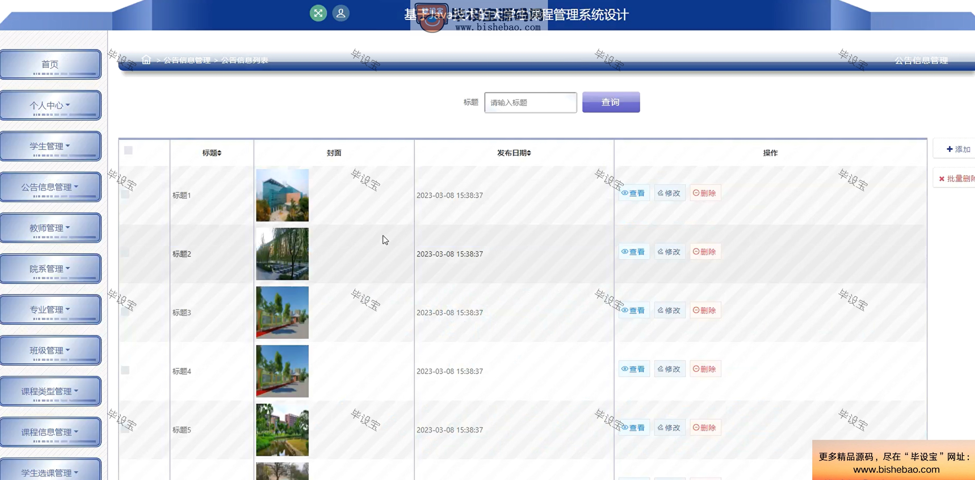This screenshot has width=975, height=480.
Task: Open the cover thumbnail of 标题2
Action: coord(283,254)
